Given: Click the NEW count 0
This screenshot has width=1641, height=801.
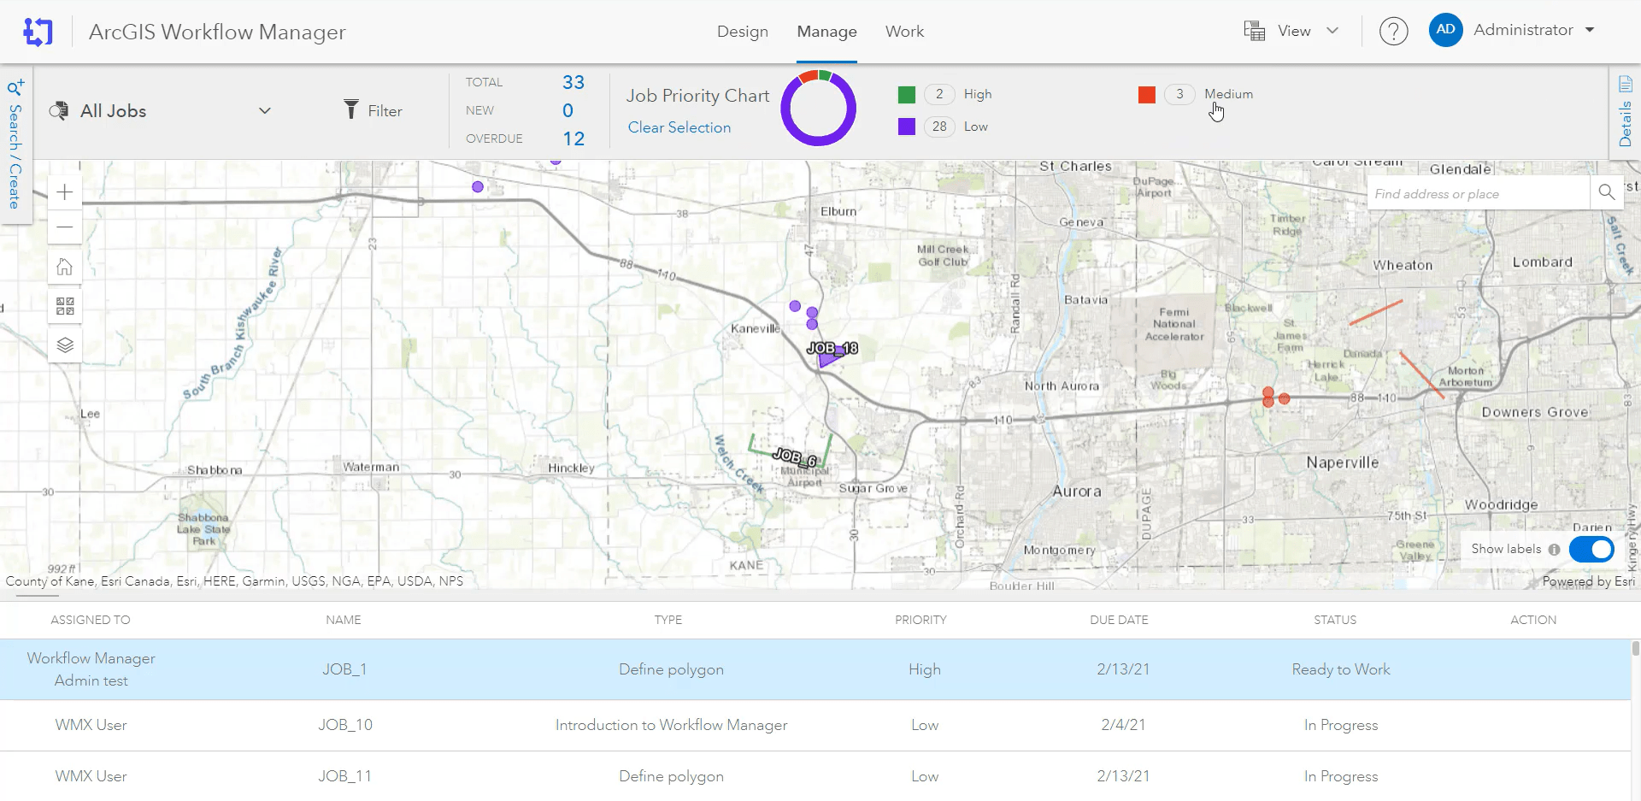Looking at the screenshot, I should [568, 110].
